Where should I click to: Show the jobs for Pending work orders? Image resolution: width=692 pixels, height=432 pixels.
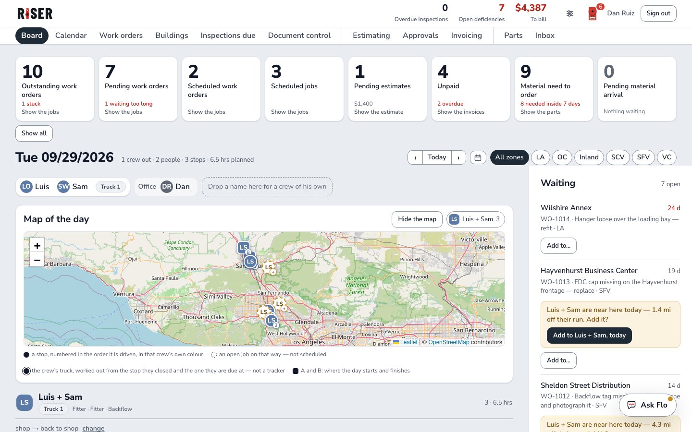tap(124, 112)
